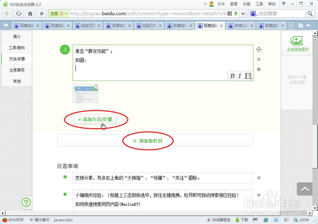Image resolution: width=318 pixels, height=224 pixels.
Task: Jump to 简介 section in left nav
Action: pos(17,36)
